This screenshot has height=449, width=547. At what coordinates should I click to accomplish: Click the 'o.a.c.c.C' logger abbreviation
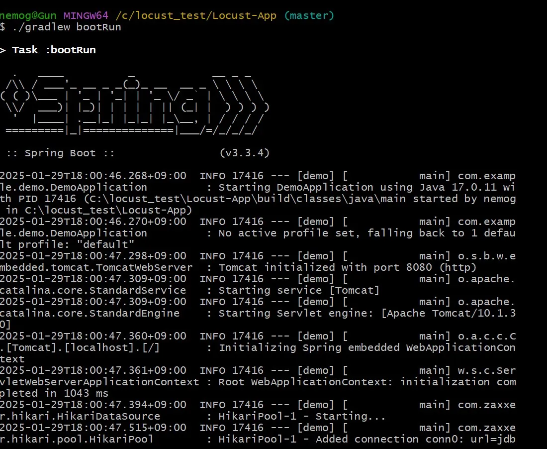pyautogui.click(x=487, y=336)
